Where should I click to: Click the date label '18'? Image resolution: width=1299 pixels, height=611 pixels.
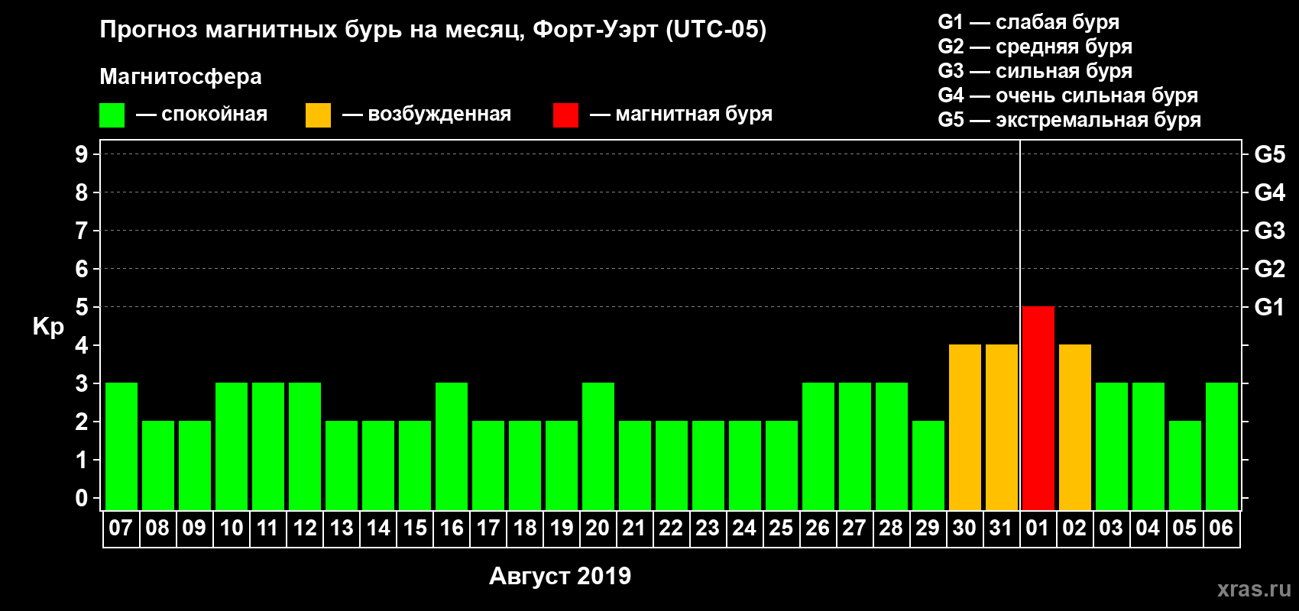(524, 528)
